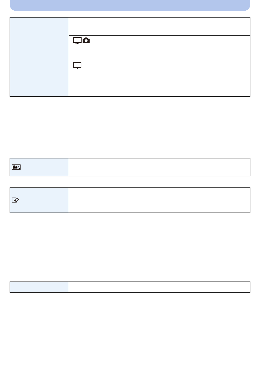Click the blue rounded header banner
The height and width of the screenshot is (370, 260).
[x=130, y=5]
